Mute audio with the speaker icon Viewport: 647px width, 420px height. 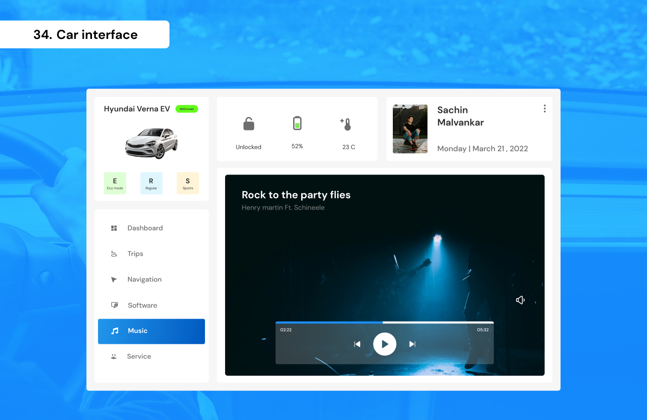(520, 300)
